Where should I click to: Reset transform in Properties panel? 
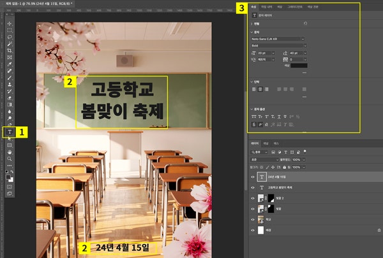click(305, 24)
